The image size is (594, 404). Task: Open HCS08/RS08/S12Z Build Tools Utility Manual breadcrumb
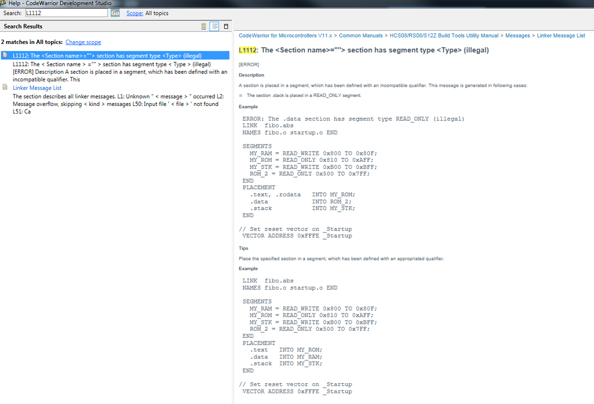pos(444,36)
